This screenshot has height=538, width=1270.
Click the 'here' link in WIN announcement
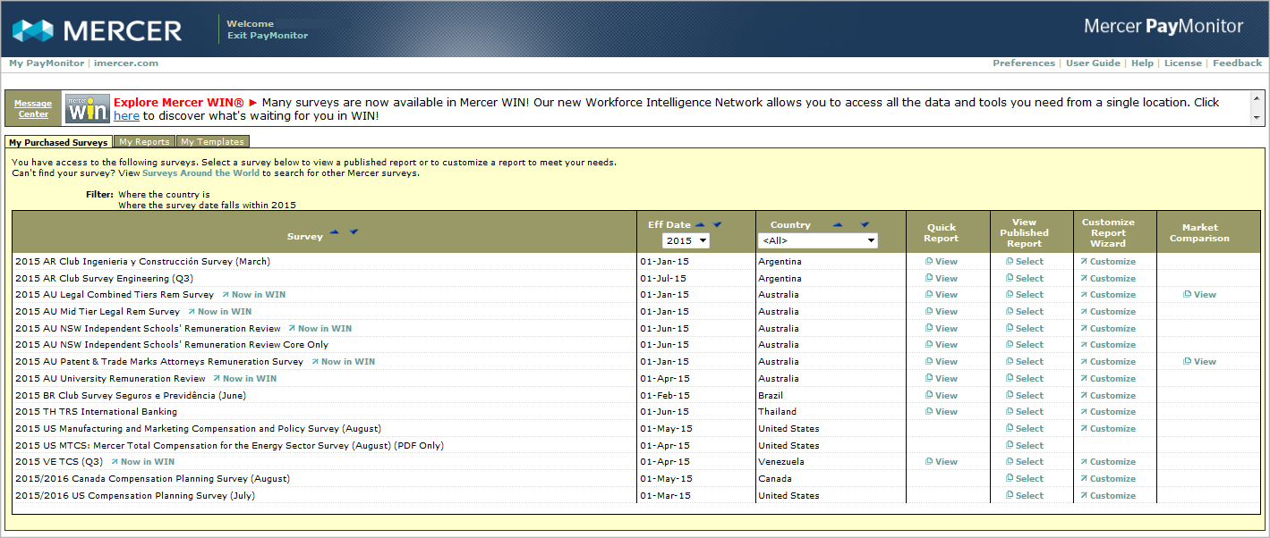pos(126,116)
